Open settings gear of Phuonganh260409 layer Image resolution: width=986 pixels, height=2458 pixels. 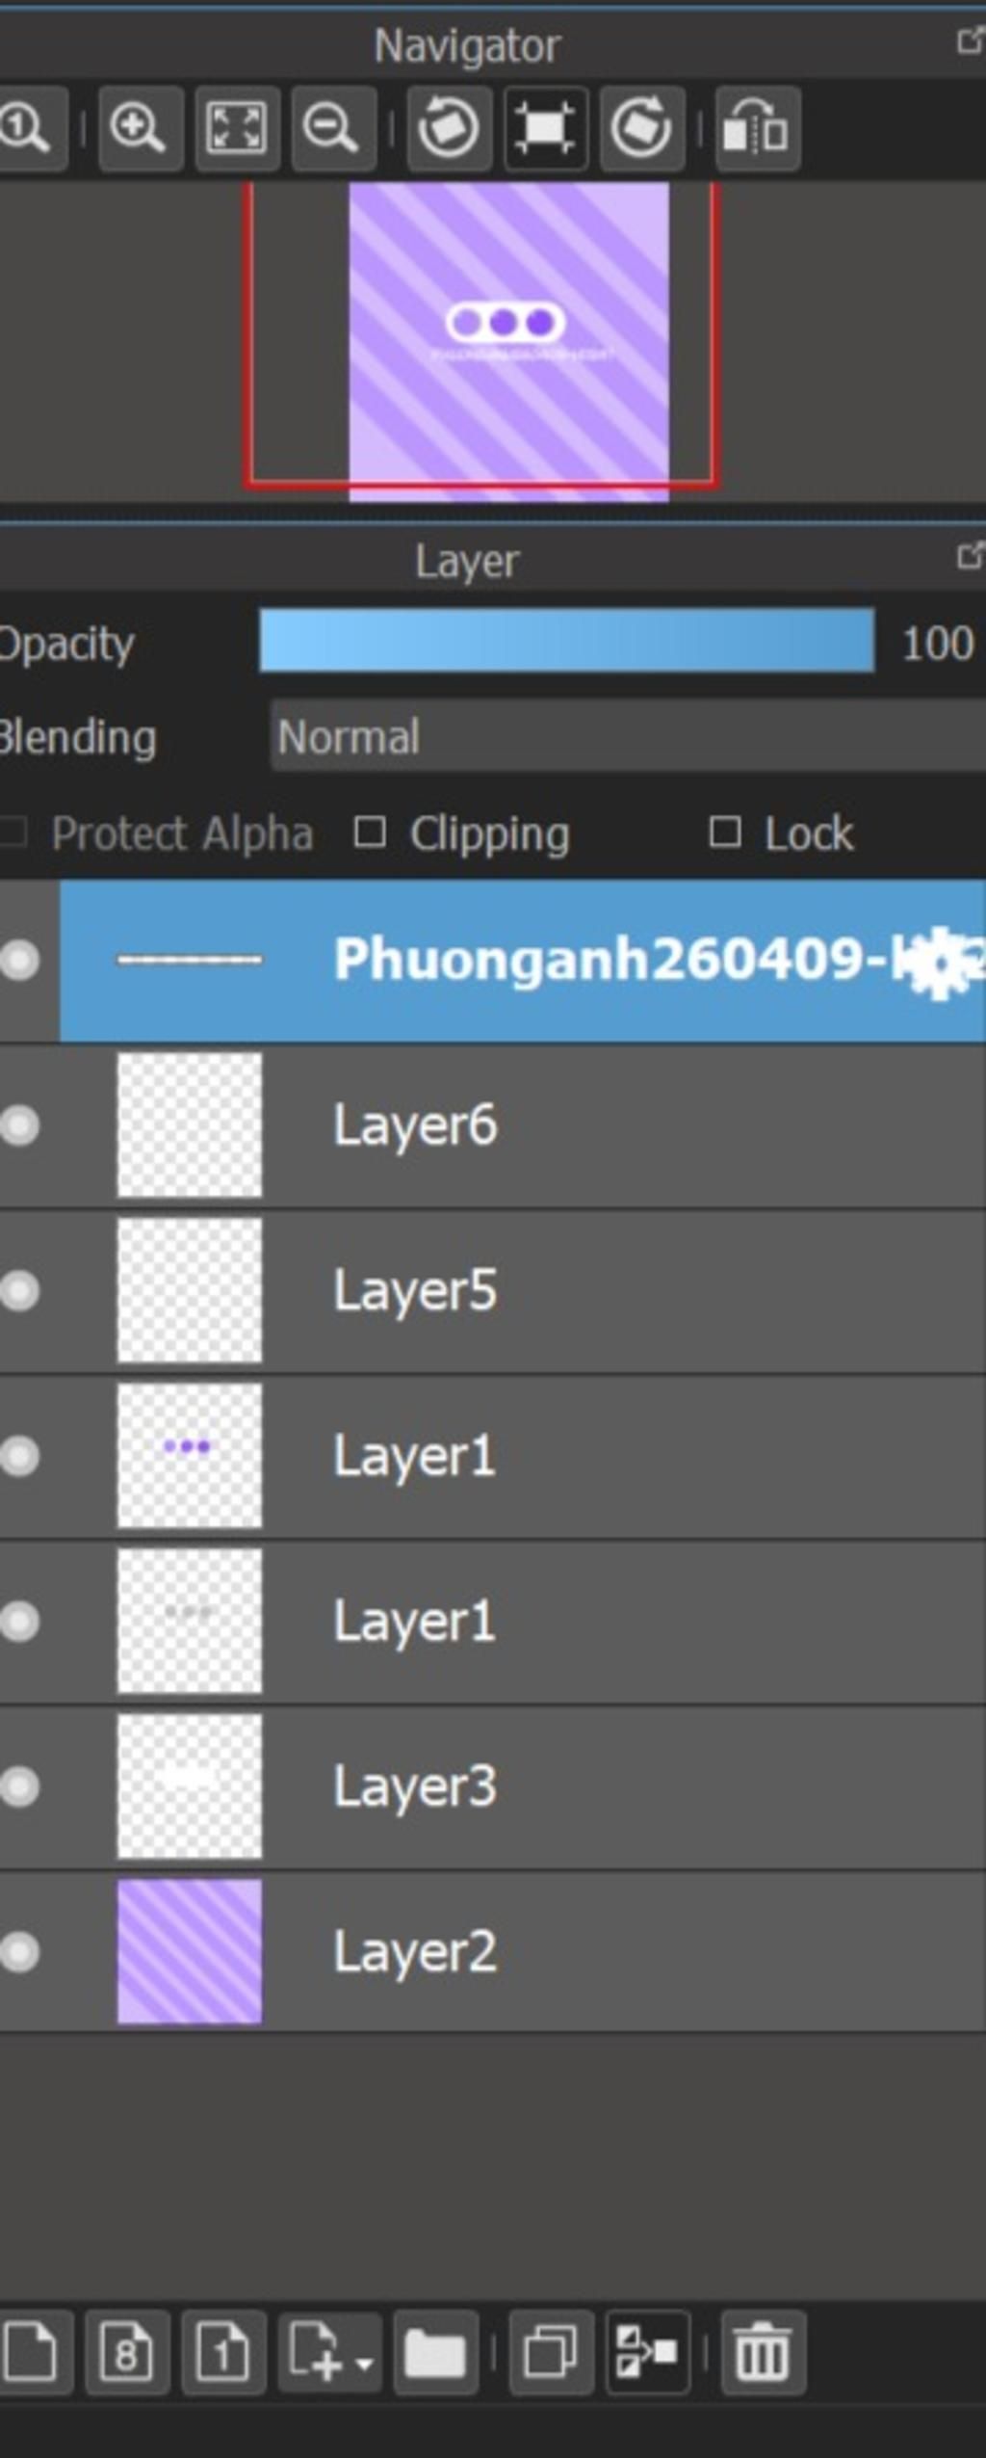(939, 963)
